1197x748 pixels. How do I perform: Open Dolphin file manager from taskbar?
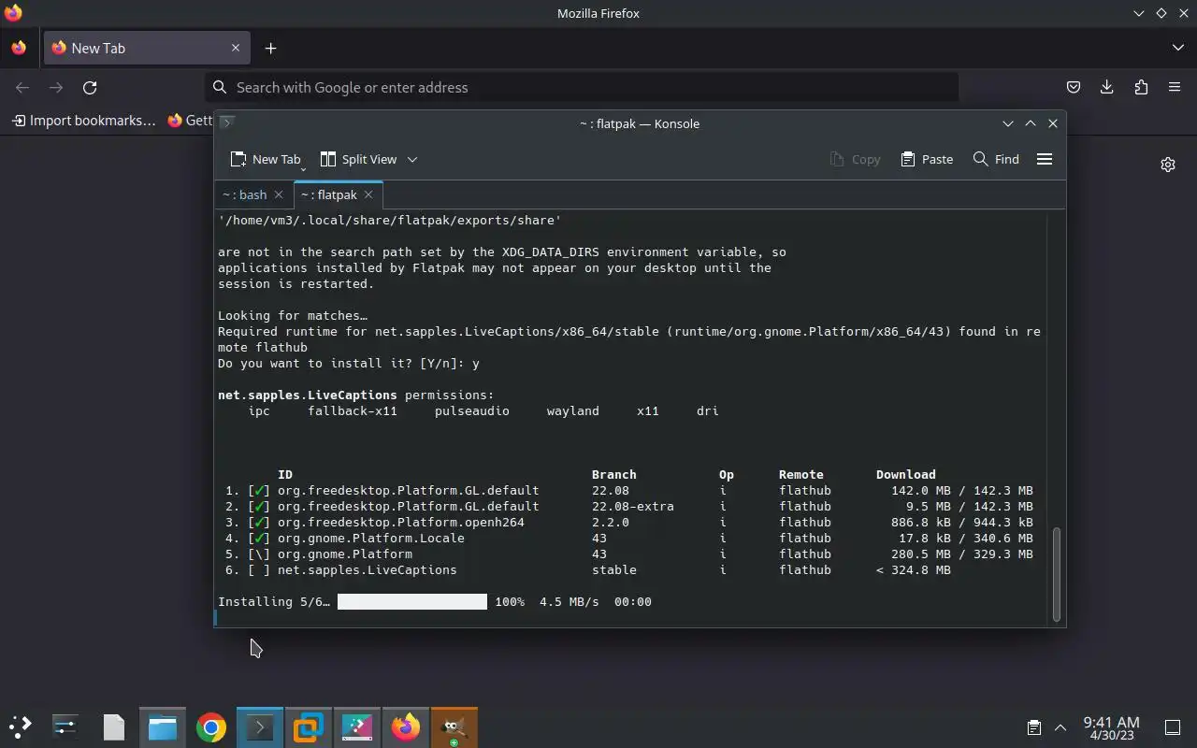(163, 726)
